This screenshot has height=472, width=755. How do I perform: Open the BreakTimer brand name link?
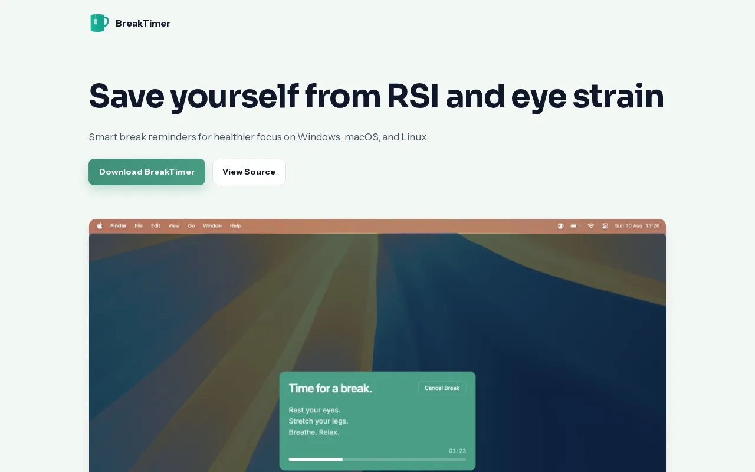pos(143,24)
